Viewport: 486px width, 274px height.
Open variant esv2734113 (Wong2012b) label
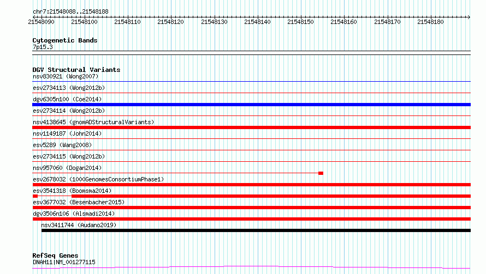(69, 88)
